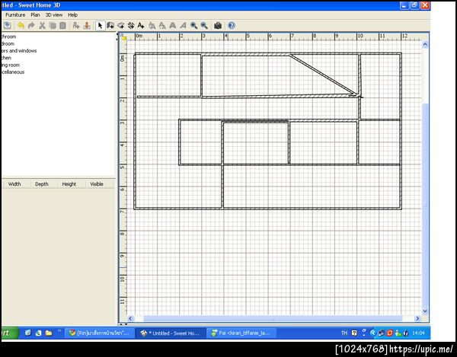
Task: Click the plan scroll-left arrow
Action: click(130, 319)
